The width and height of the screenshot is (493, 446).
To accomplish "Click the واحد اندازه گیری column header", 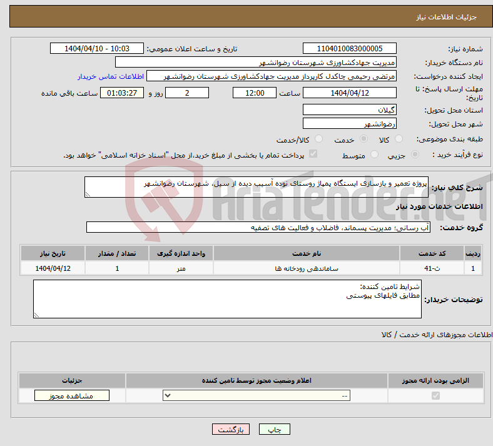I will [181, 253].
